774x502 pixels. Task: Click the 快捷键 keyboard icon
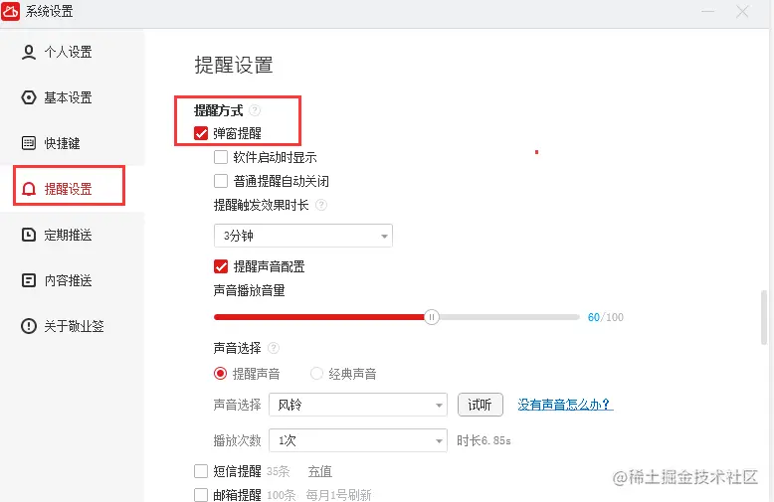click(x=29, y=143)
